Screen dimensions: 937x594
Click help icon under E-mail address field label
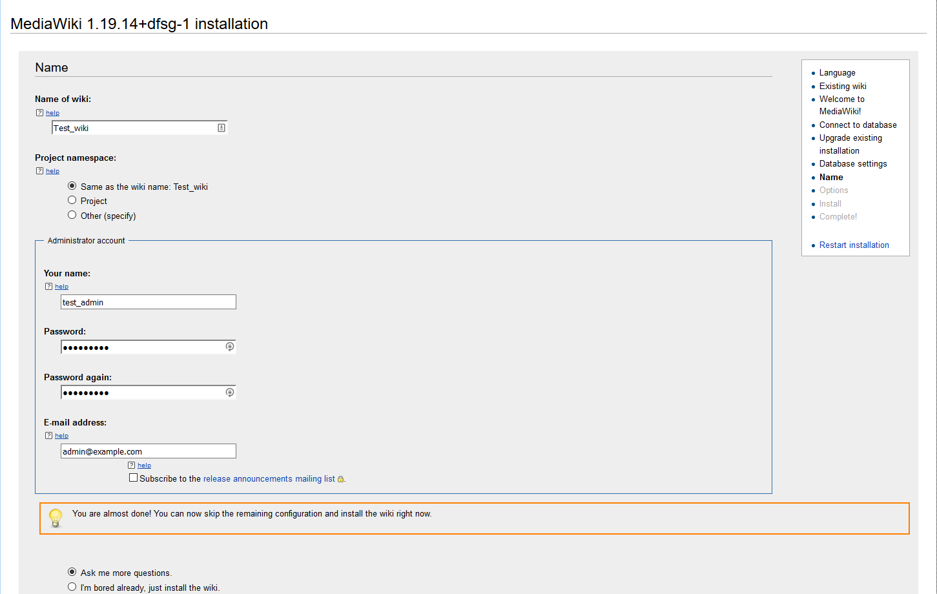[x=49, y=436]
